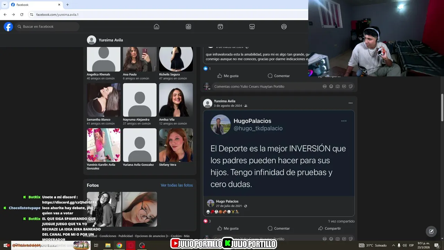Click 'Comentar' on the March 2024 post
Screen dimensions: 444x250
click(279, 76)
